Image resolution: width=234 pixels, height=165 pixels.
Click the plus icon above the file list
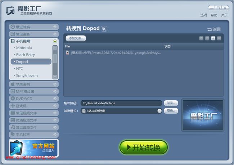click(x=213, y=38)
